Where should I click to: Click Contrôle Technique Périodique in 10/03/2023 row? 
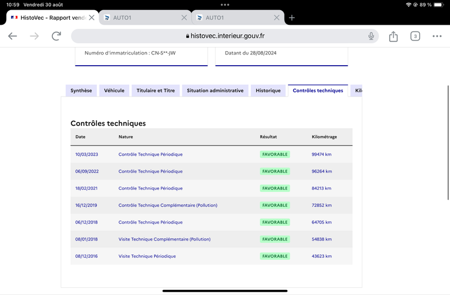pos(150,154)
